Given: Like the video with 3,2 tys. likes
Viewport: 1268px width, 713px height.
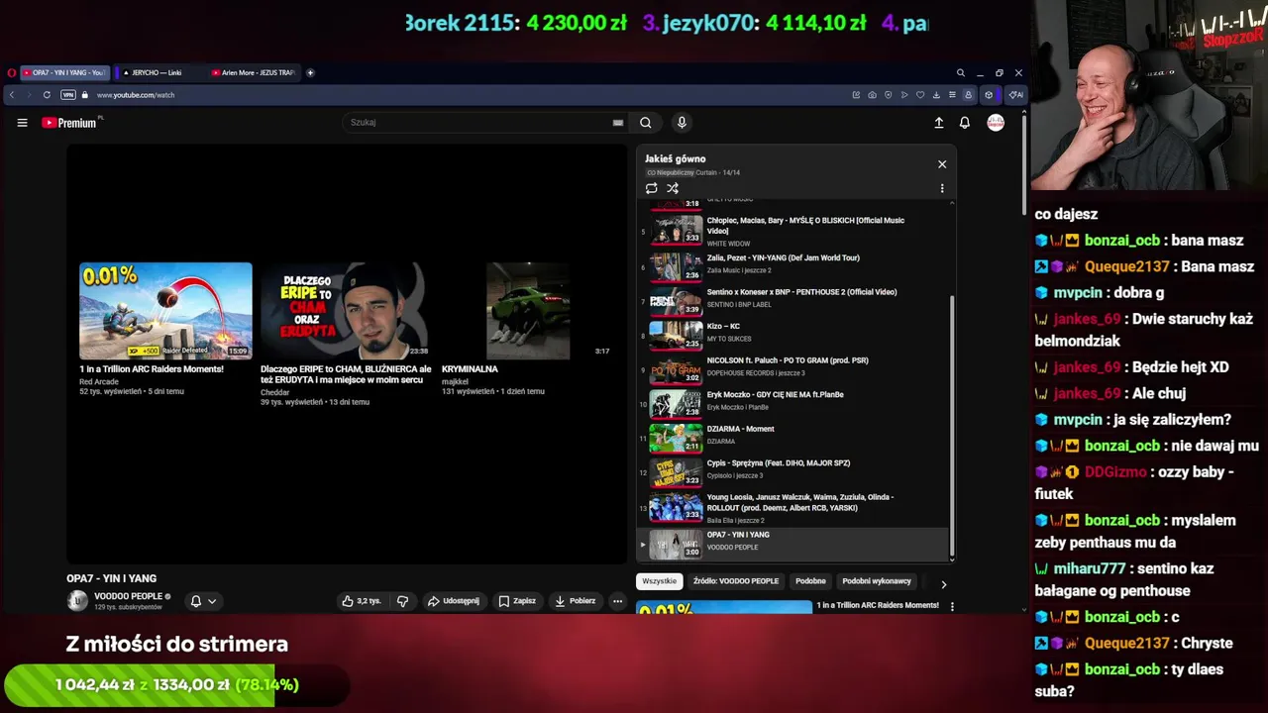Looking at the screenshot, I should (x=362, y=601).
